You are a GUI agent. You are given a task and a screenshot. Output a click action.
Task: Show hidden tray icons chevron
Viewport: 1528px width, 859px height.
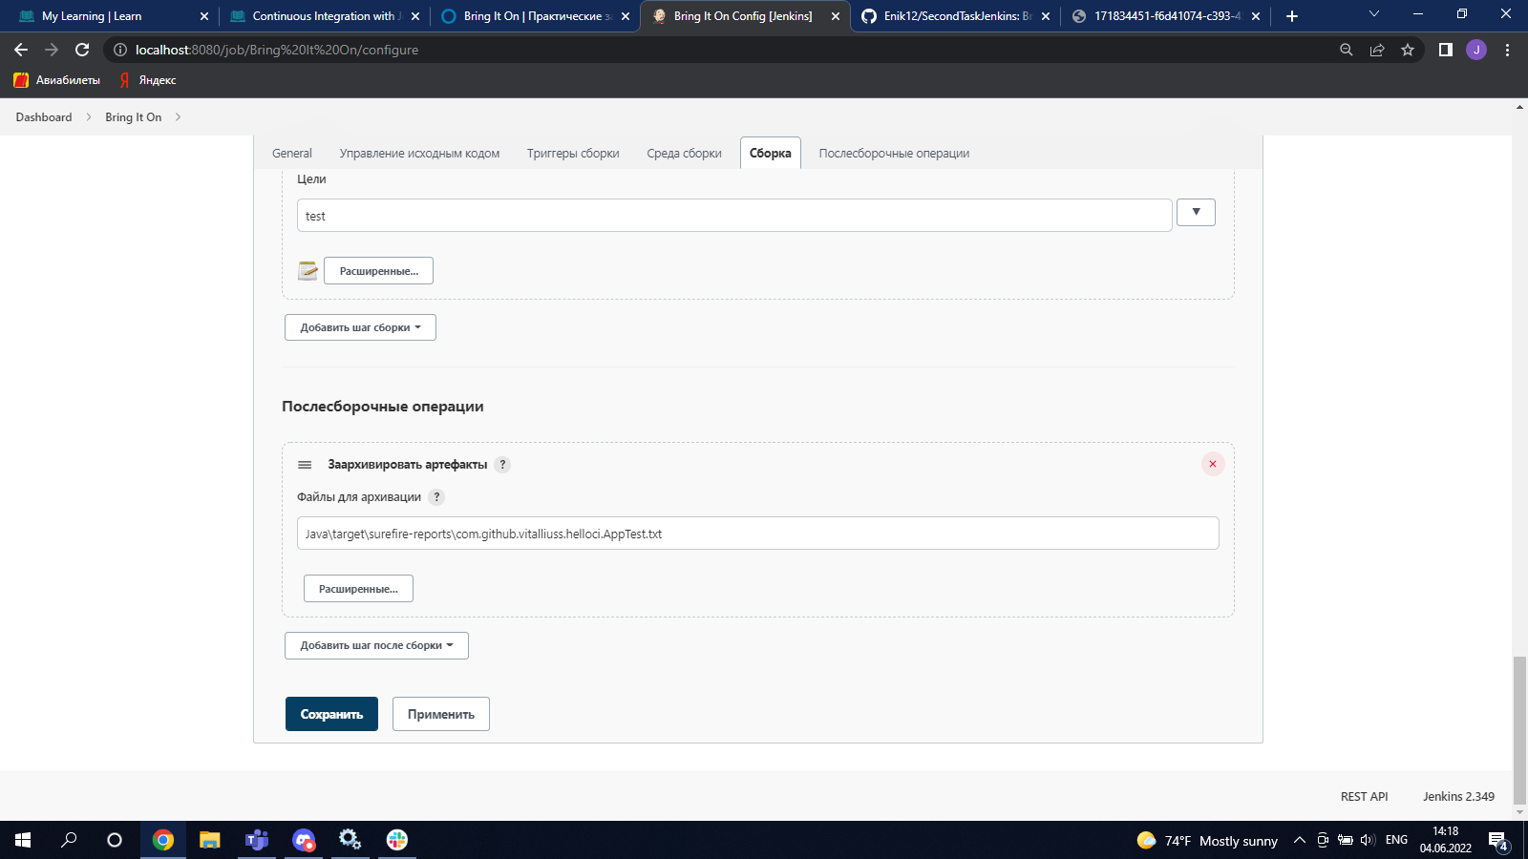click(x=1299, y=840)
